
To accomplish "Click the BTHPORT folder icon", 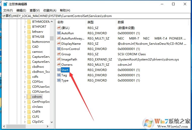I will 29,27.
